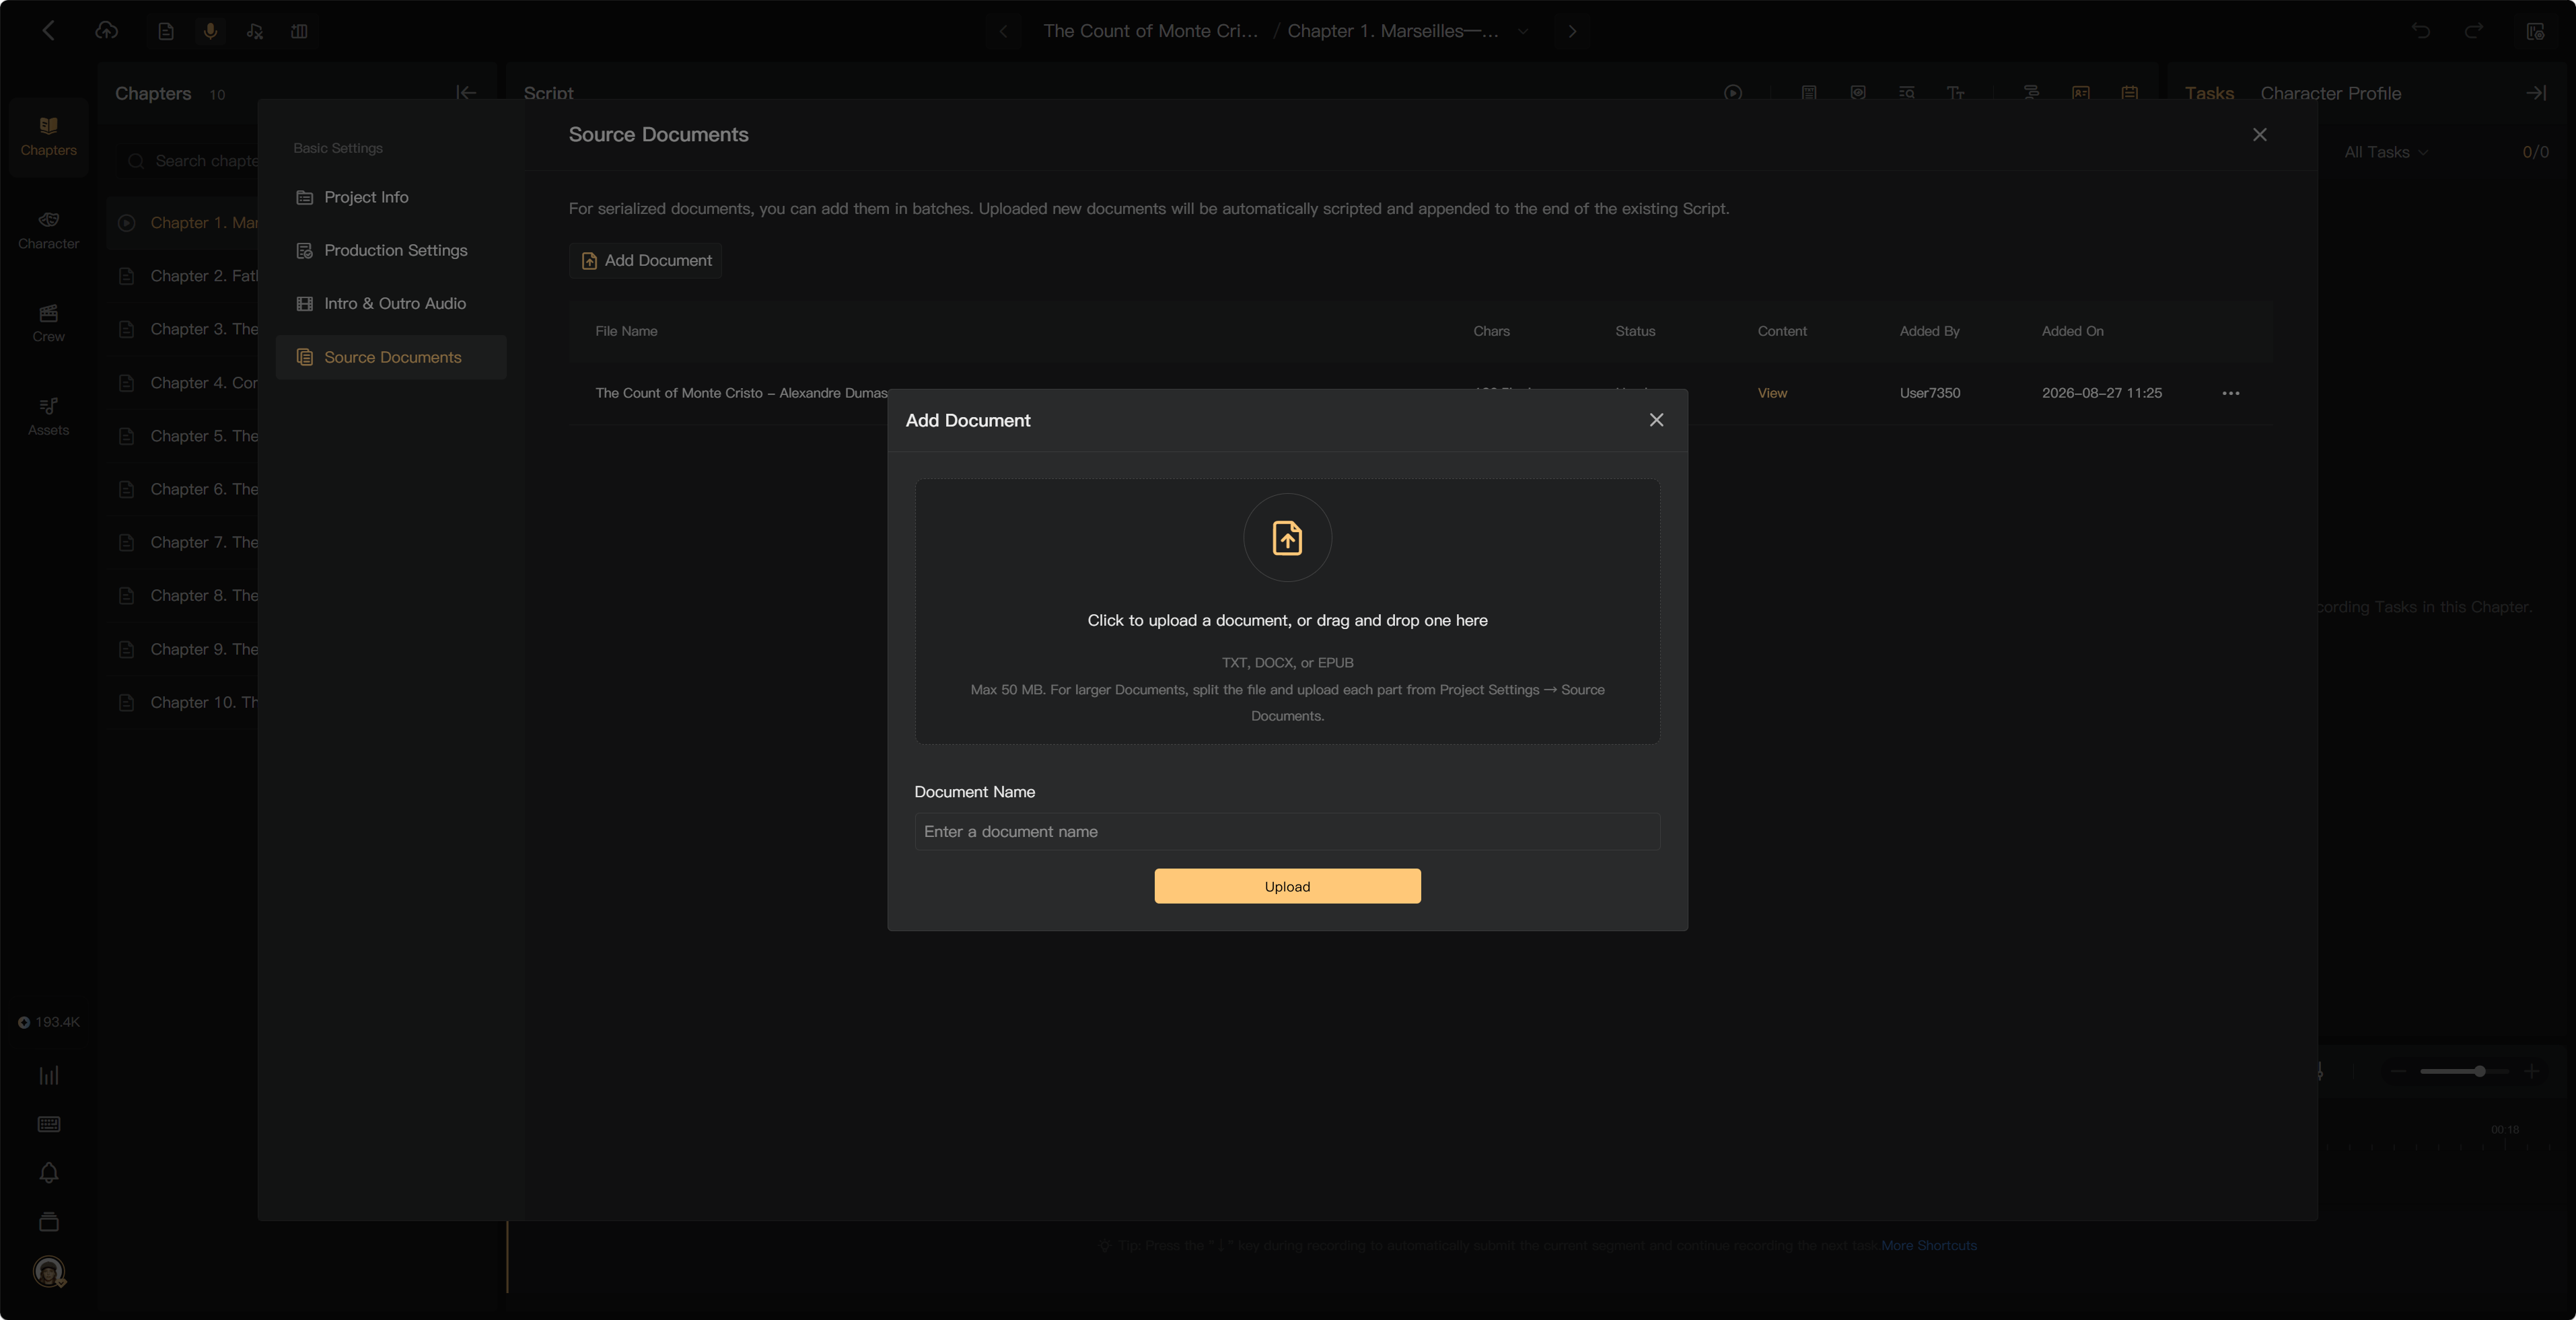Collapse the Chapters panel
The image size is (2576, 1320).
(466, 93)
